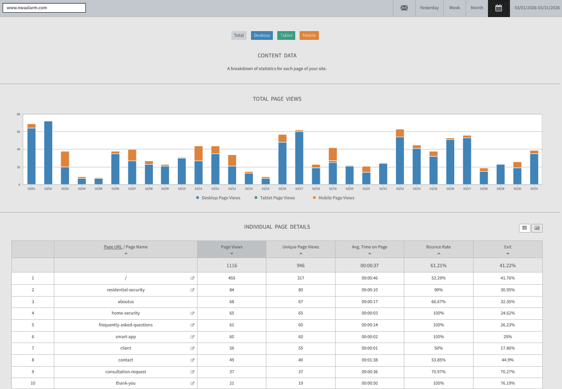Toggle Desktop Page Views legend item
The width and height of the screenshot is (562, 389).
point(218,198)
